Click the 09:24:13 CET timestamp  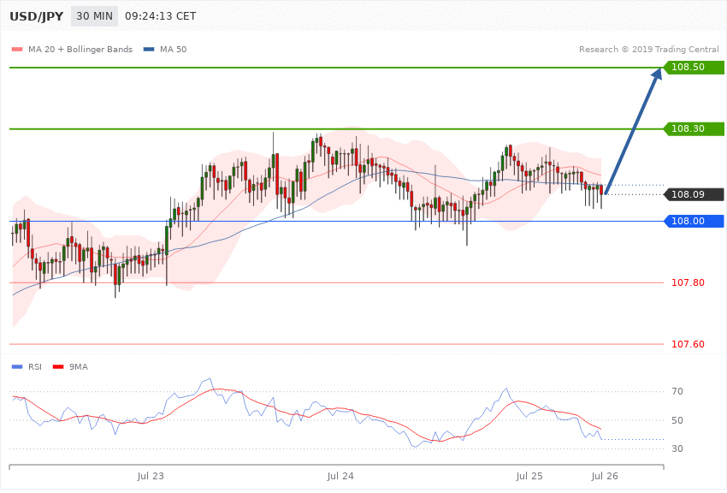point(161,16)
